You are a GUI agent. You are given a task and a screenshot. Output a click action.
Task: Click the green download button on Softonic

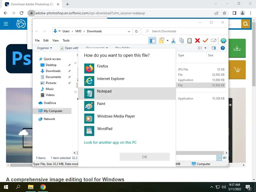coord(237,48)
